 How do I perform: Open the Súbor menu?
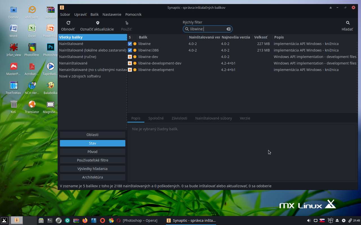point(65,14)
